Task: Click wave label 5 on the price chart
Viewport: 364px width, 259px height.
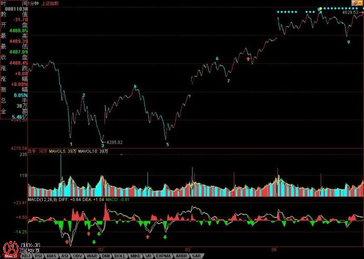Action: pos(168,144)
